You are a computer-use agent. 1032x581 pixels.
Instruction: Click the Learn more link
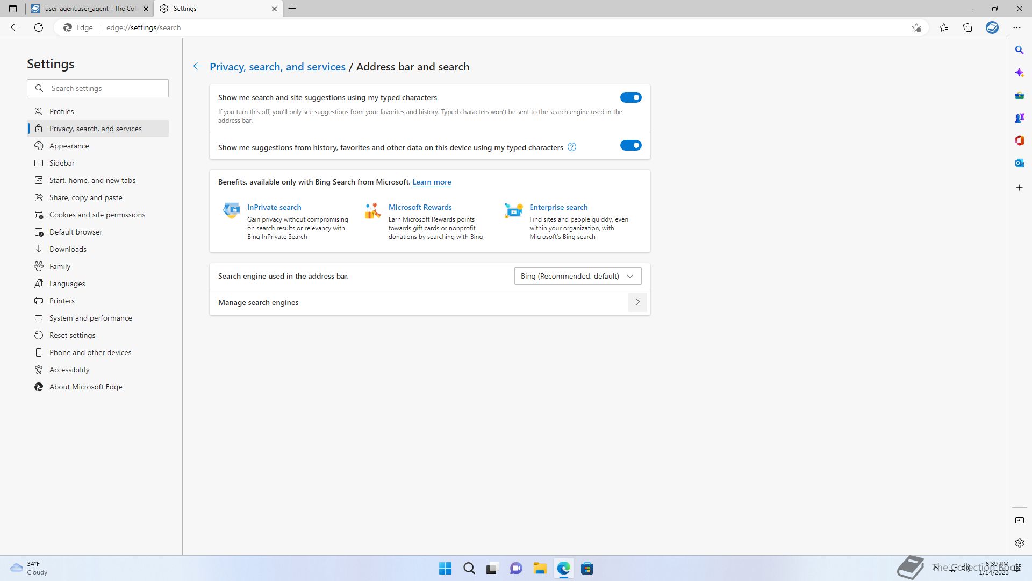(432, 182)
